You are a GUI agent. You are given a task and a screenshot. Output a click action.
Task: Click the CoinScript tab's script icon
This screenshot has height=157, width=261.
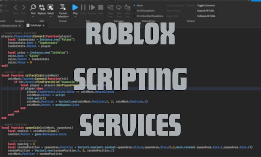tap(28, 25)
